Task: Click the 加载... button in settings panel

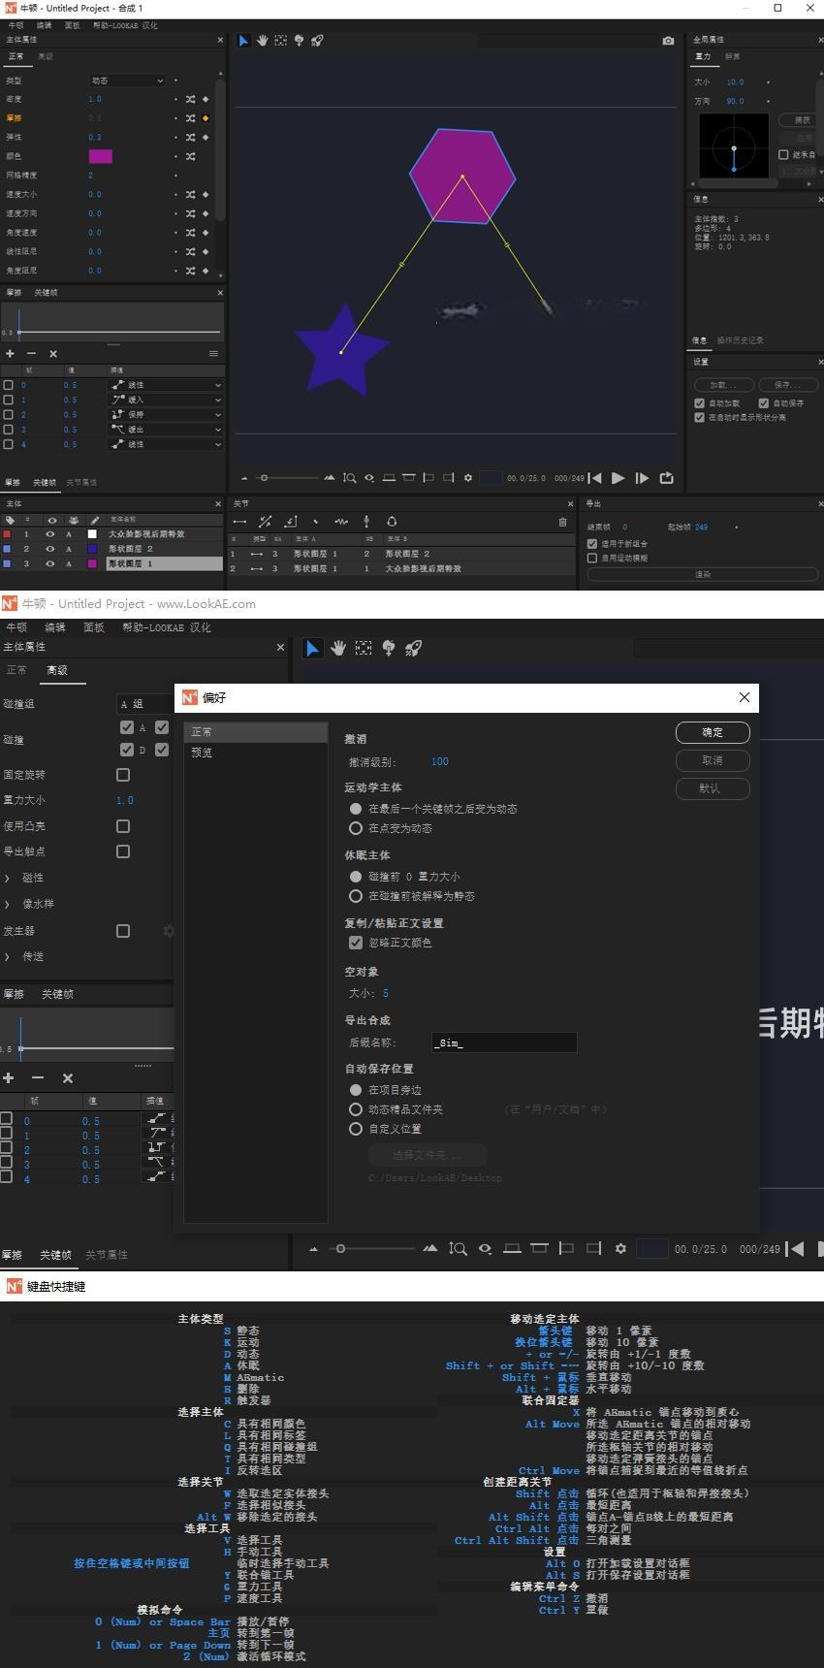Action: (x=723, y=385)
